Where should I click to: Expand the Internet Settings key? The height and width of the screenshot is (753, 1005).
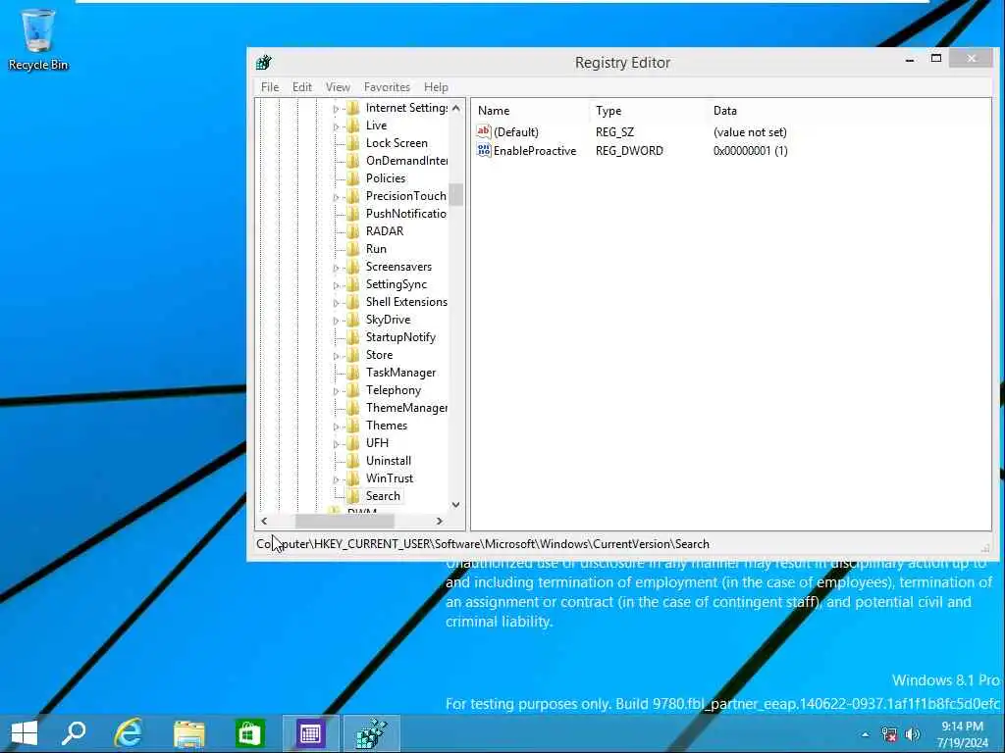tap(336, 109)
